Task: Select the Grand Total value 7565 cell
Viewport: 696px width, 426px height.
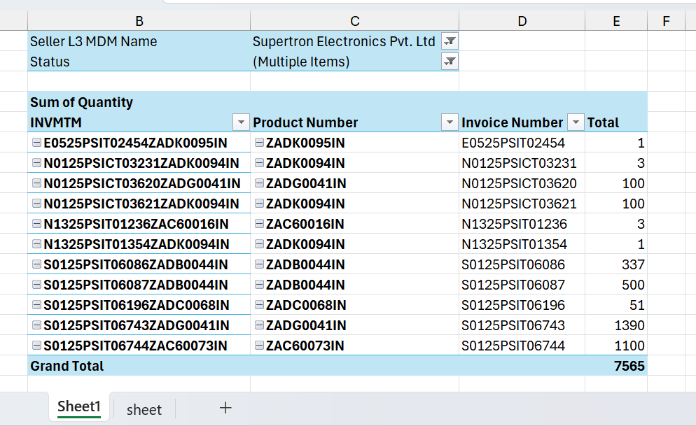Action: click(x=616, y=366)
